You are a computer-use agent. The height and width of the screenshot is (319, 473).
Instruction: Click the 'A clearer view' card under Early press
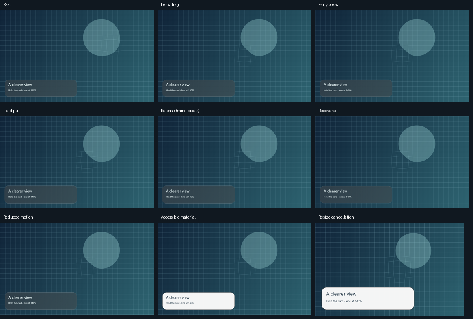pos(356,88)
